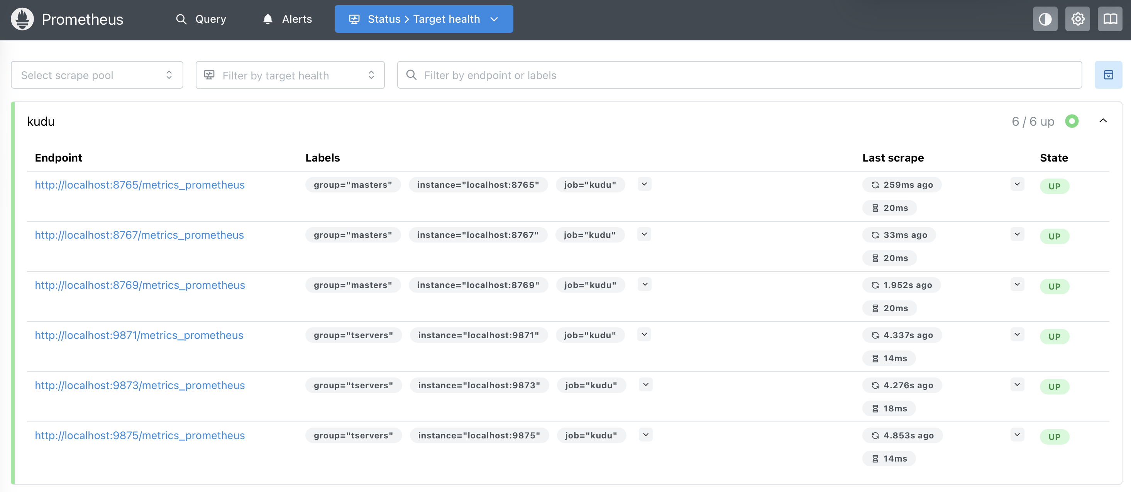Collapse the kudu scrape pool
The image size is (1131, 492).
1103,121
